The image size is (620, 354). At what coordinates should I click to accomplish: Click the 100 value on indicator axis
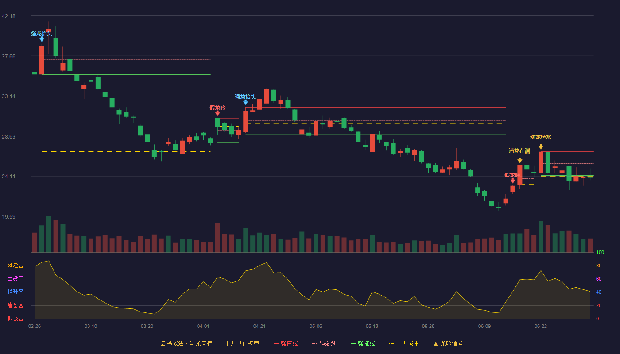600,253
